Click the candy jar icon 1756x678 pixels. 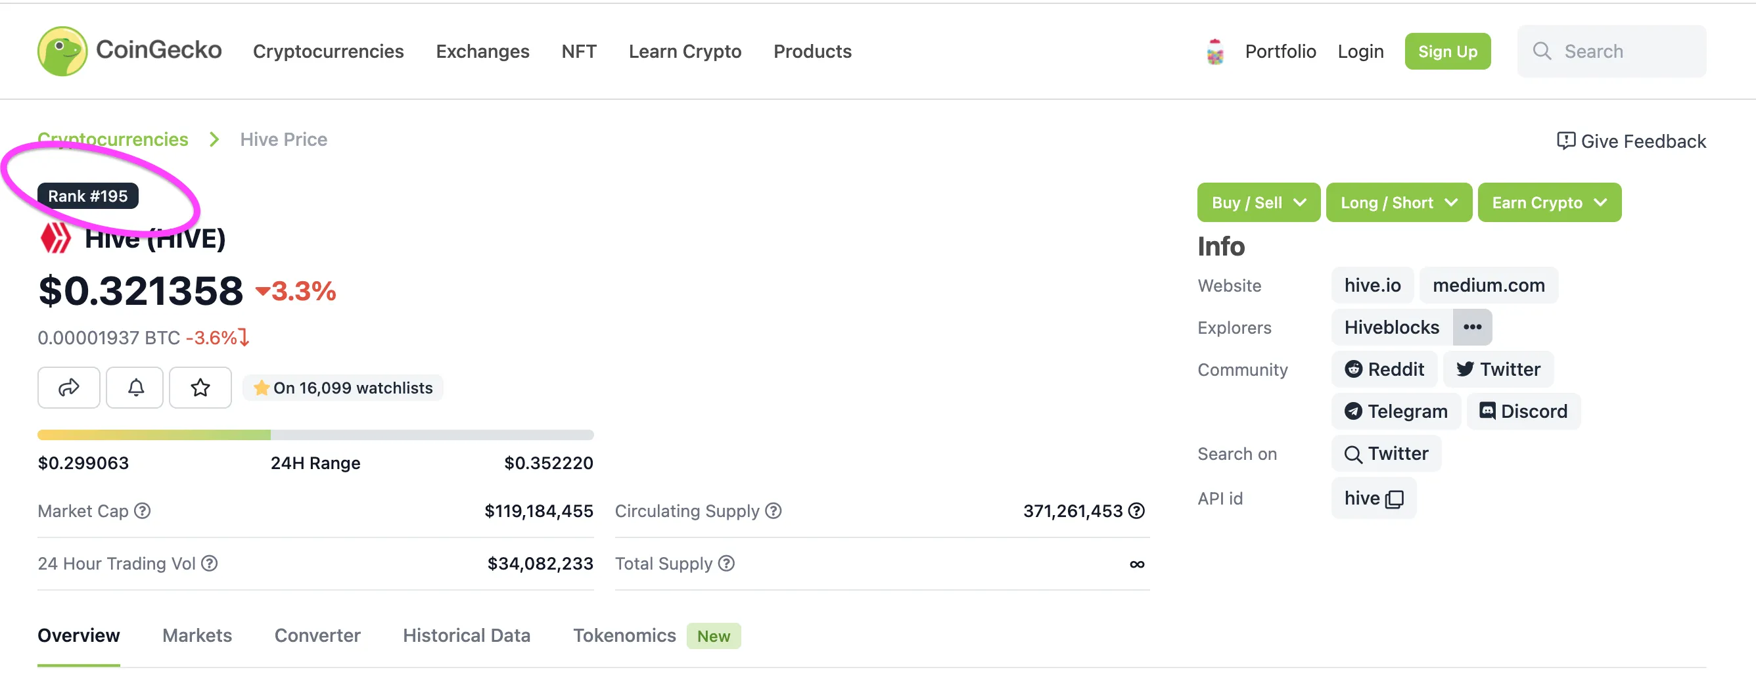tap(1214, 52)
